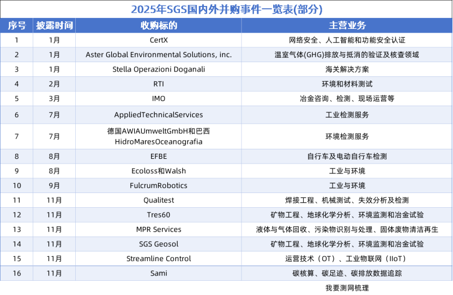Select the cell '液体与气体回收、污染物识别与处理、固体废物清洁再生'
Viewport: 453px width, 295px height.
click(x=347, y=230)
